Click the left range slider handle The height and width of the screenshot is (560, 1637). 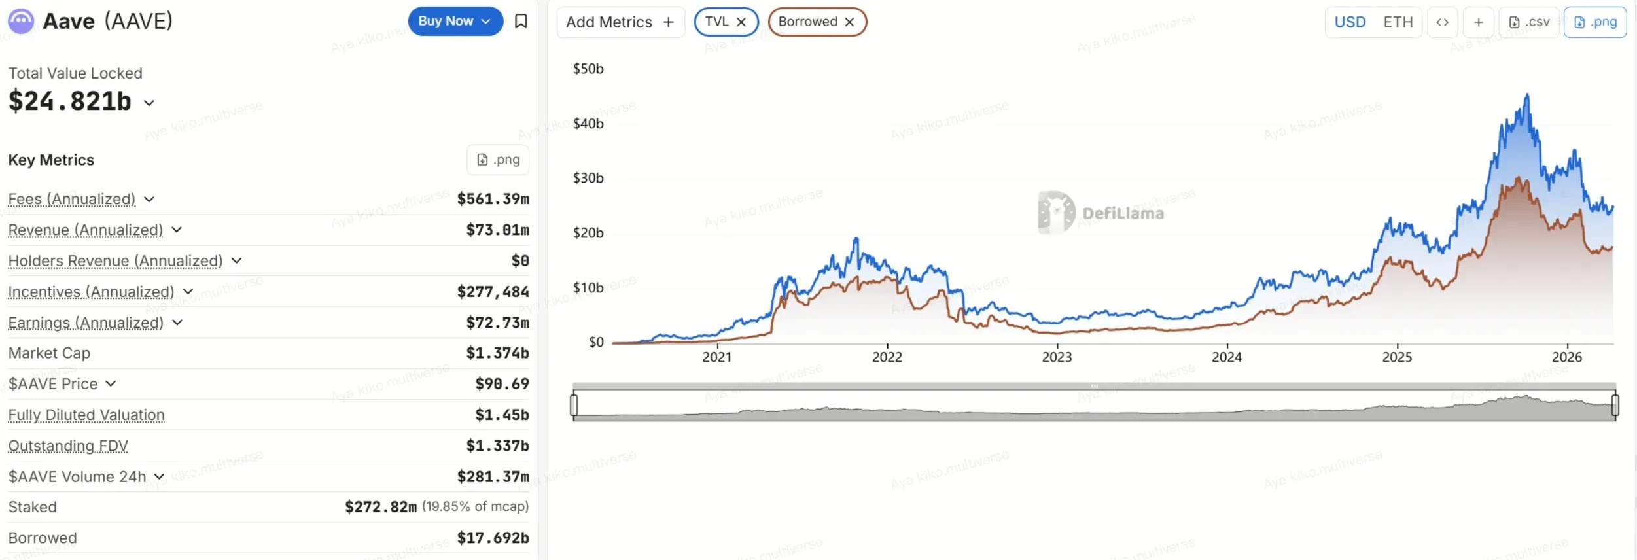click(574, 405)
